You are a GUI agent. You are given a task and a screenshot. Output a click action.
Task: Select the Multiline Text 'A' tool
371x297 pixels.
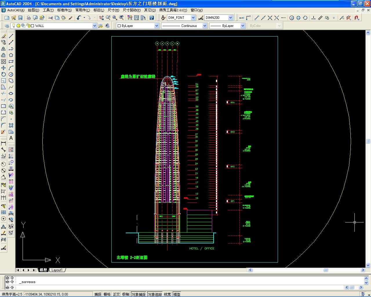click(11, 138)
